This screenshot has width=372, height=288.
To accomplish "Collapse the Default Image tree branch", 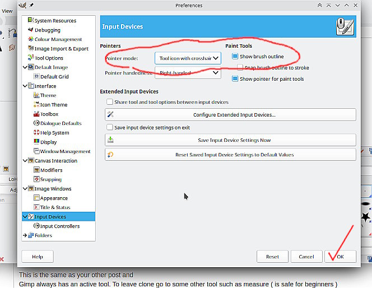I will tap(25, 67).
